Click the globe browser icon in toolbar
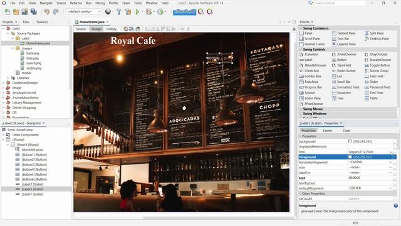 click(x=108, y=12)
